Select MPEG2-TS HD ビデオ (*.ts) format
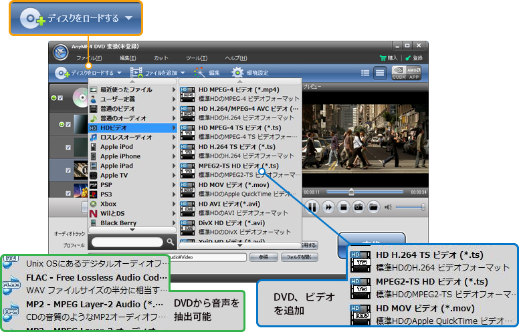519x332 pixels. pyautogui.click(x=240, y=170)
